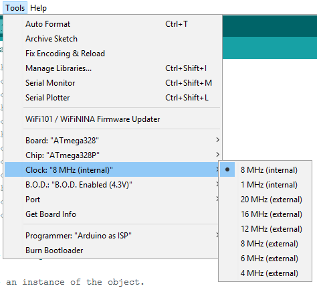Screen dimensions: 317x290
Task: Expand the Port submenu
Action: [x=112, y=200]
